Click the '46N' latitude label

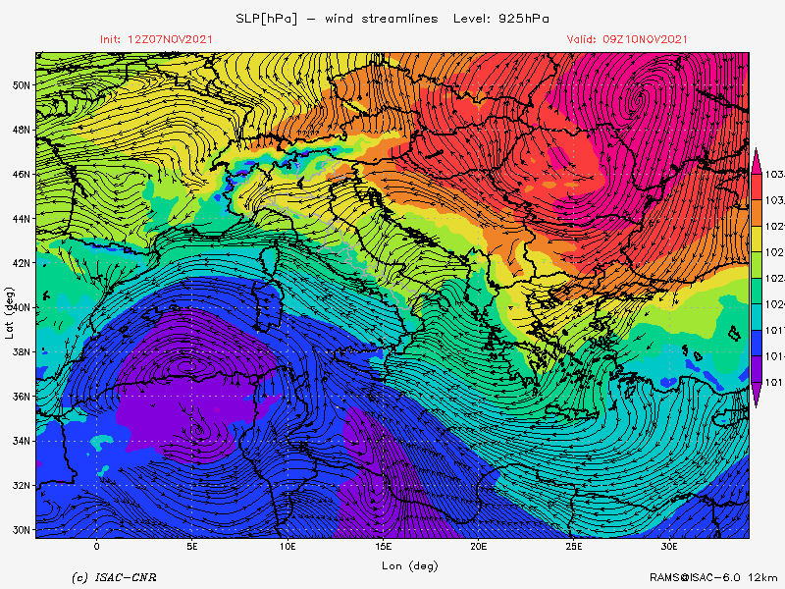tap(21, 175)
